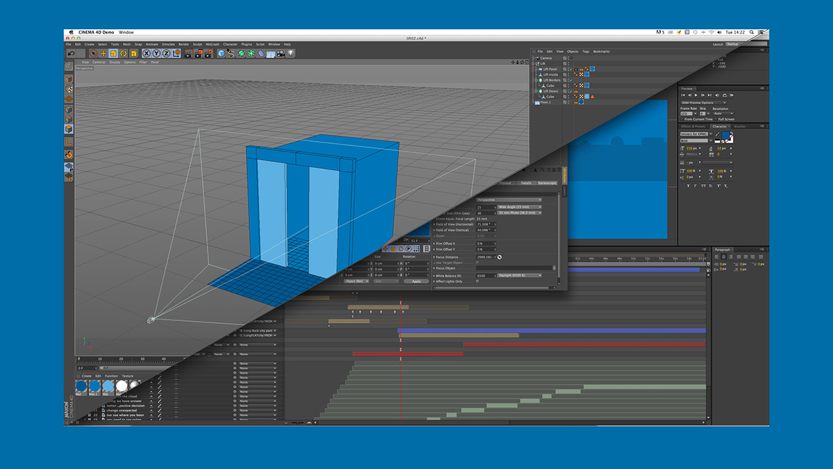Toggle visibility dots of Floor.1 object
The height and width of the screenshot is (469, 833).
tap(569, 102)
